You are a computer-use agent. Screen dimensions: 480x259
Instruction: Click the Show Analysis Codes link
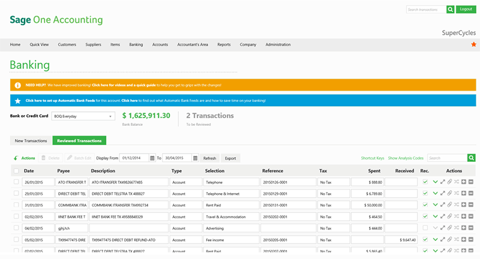coord(406,158)
